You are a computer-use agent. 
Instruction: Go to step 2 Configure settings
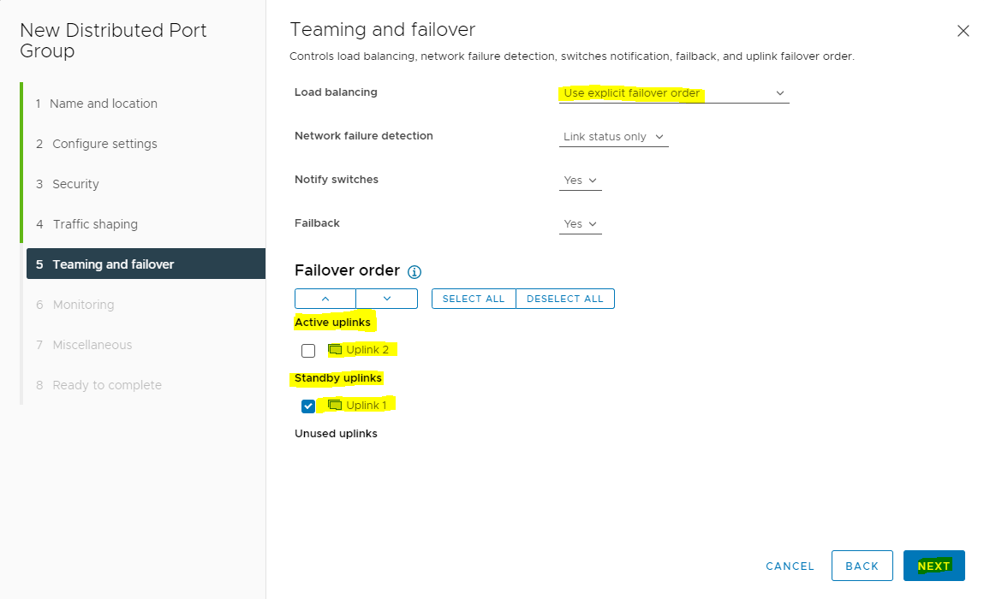coord(96,144)
